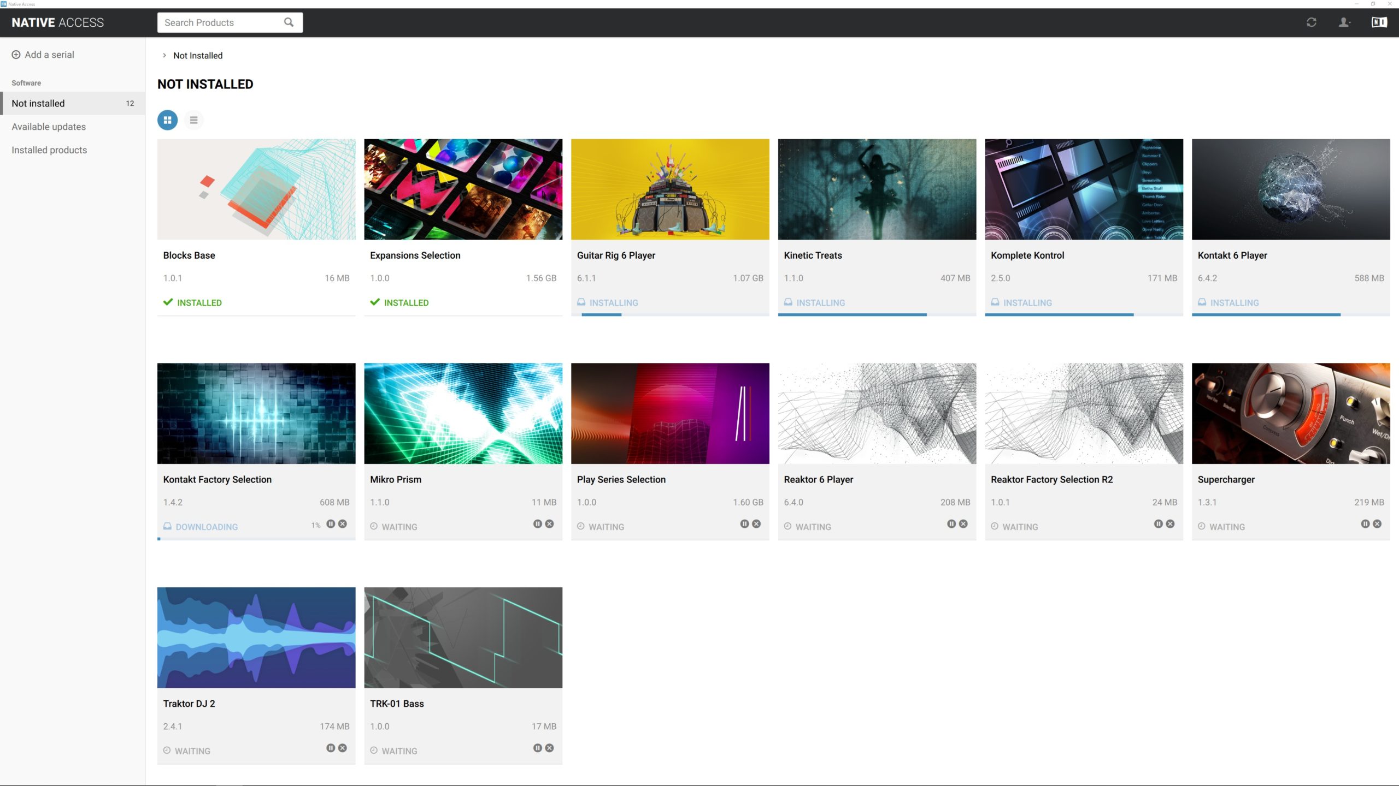Open Kontakt 6 Player artwork thumbnail
1399x786 pixels.
click(x=1291, y=189)
